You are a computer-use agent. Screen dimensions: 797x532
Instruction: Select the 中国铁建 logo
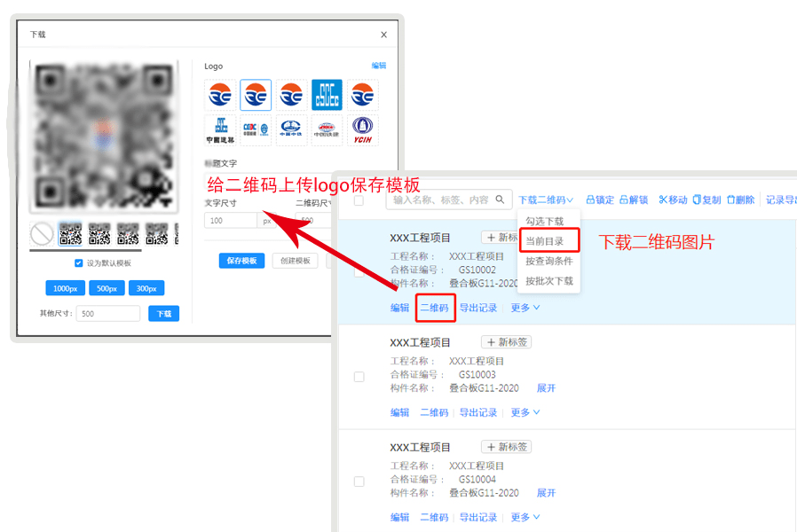327,130
